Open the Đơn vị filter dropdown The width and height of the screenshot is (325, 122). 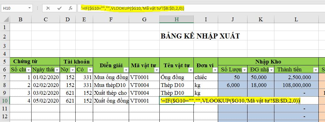click(215, 70)
